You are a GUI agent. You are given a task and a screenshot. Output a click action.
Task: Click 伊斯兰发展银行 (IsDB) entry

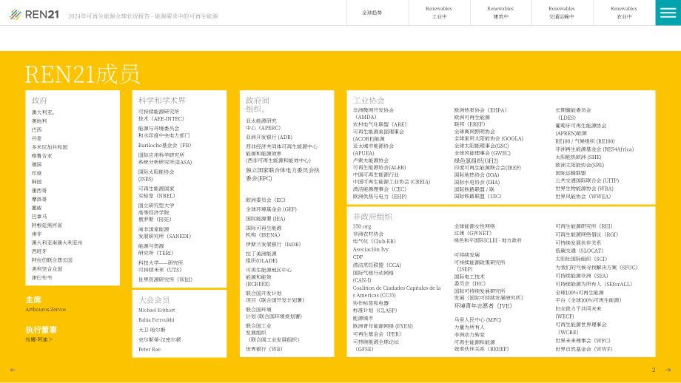click(273, 244)
